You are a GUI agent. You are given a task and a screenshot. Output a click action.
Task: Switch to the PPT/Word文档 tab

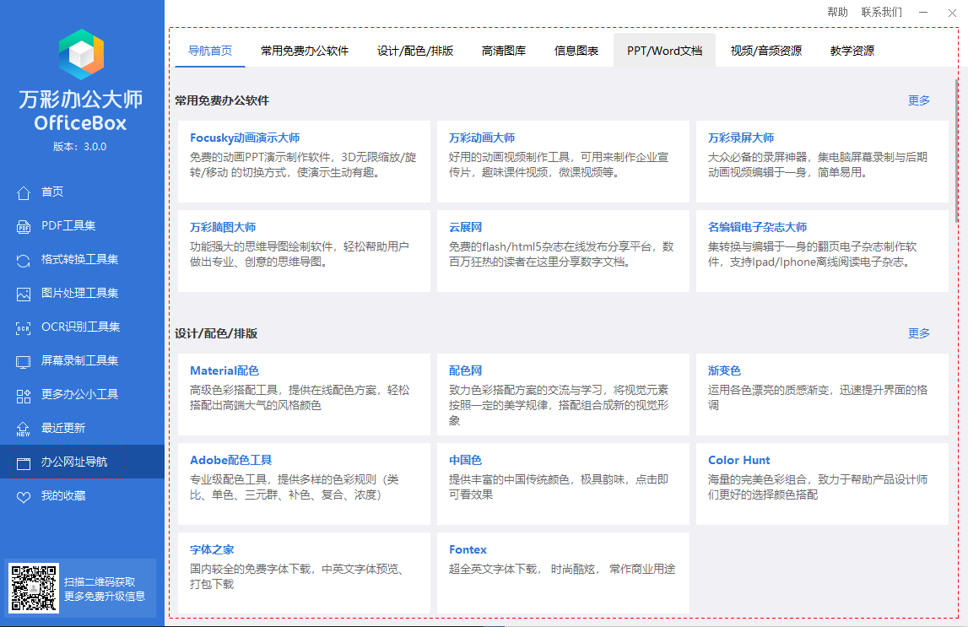[664, 51]
